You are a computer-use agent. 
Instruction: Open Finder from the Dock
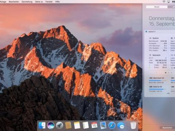coord(42,125)
